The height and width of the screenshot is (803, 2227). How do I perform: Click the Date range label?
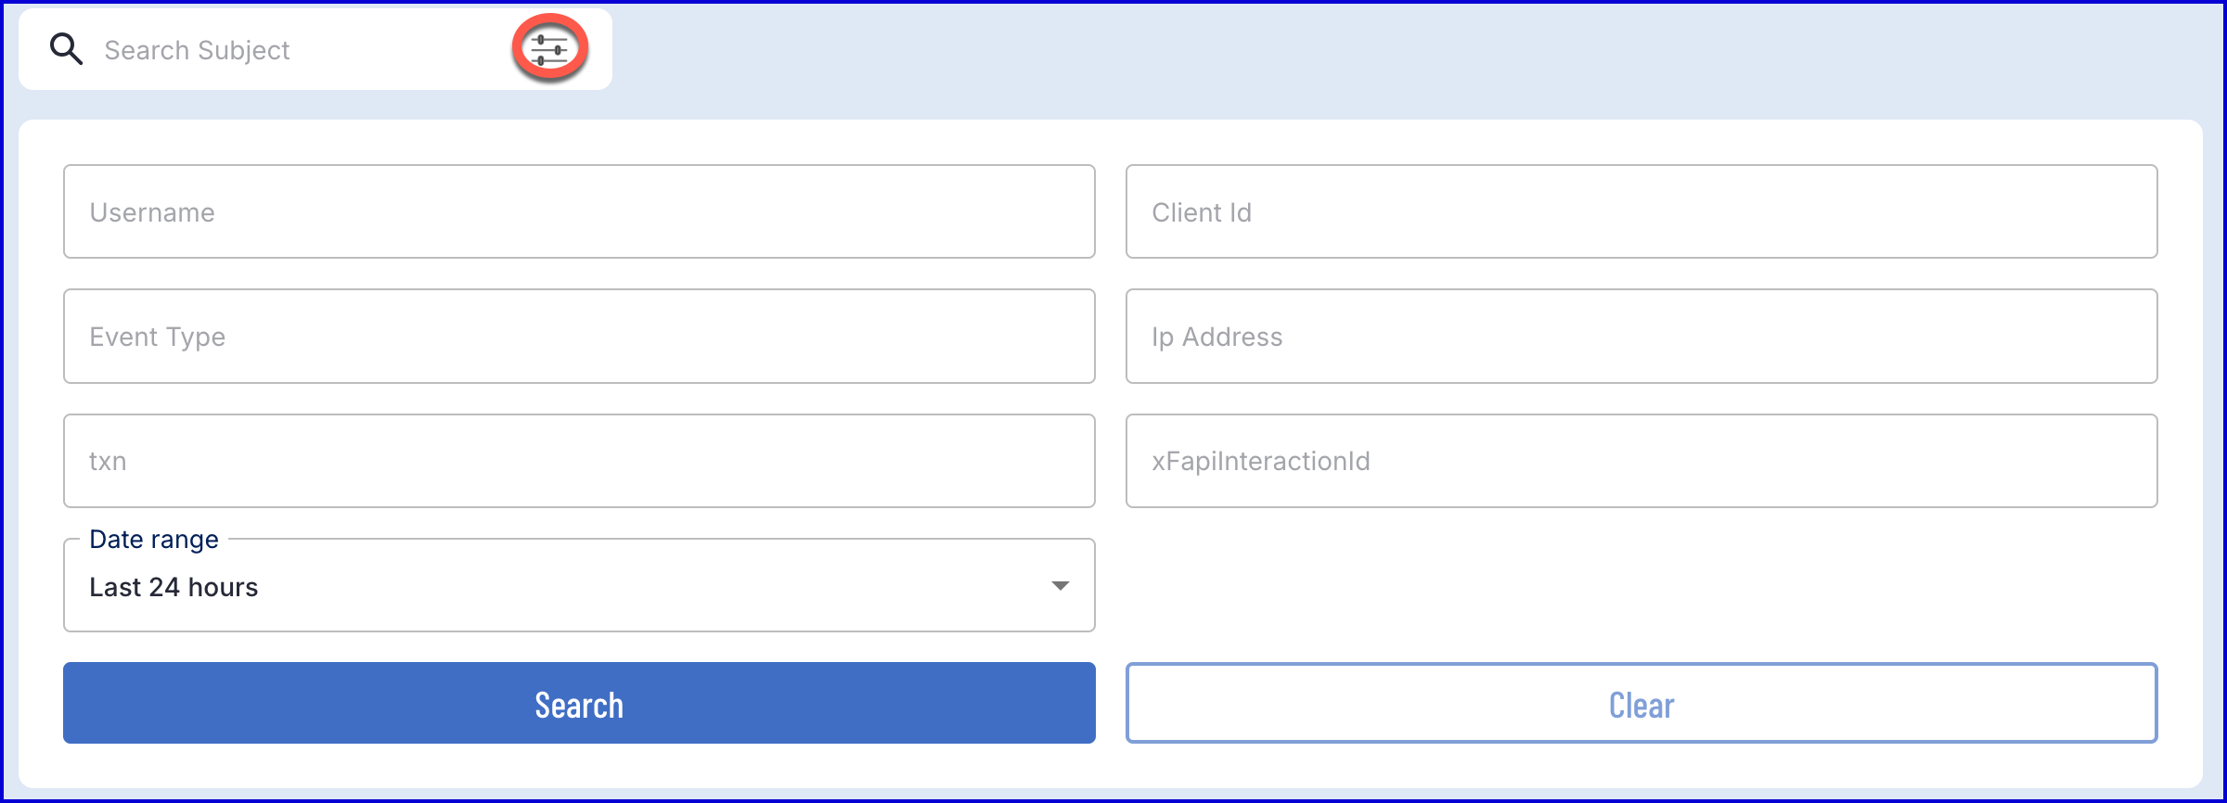click(x=154, y=540)
